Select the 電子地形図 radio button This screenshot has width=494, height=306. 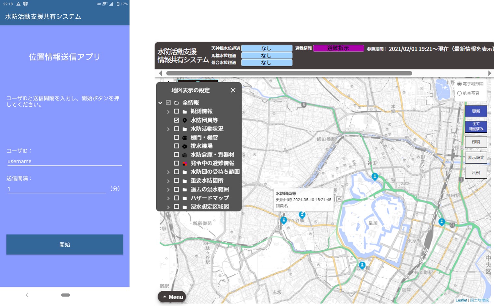[460, 84]
